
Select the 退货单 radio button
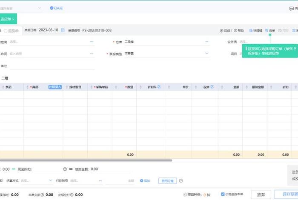pyautogui.click(x=6, y=31)
